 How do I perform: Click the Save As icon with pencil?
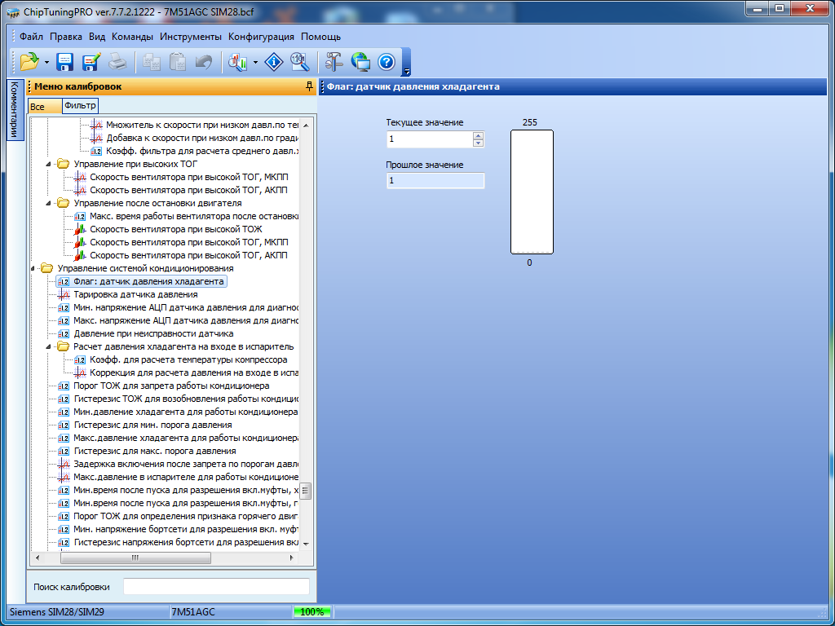(x=91, y=62)
